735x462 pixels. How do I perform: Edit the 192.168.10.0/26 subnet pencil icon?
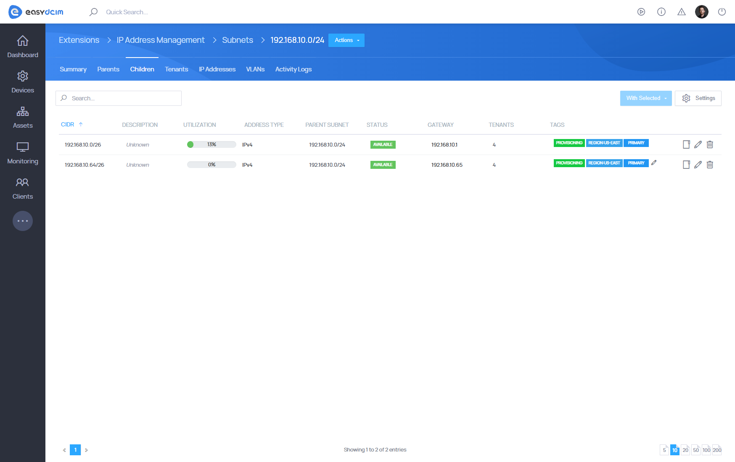[x=698, y=144]
